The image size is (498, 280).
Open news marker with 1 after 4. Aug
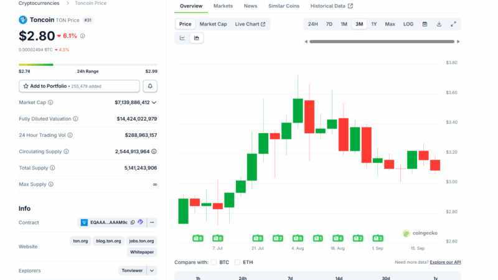click(x=317, y=238)
